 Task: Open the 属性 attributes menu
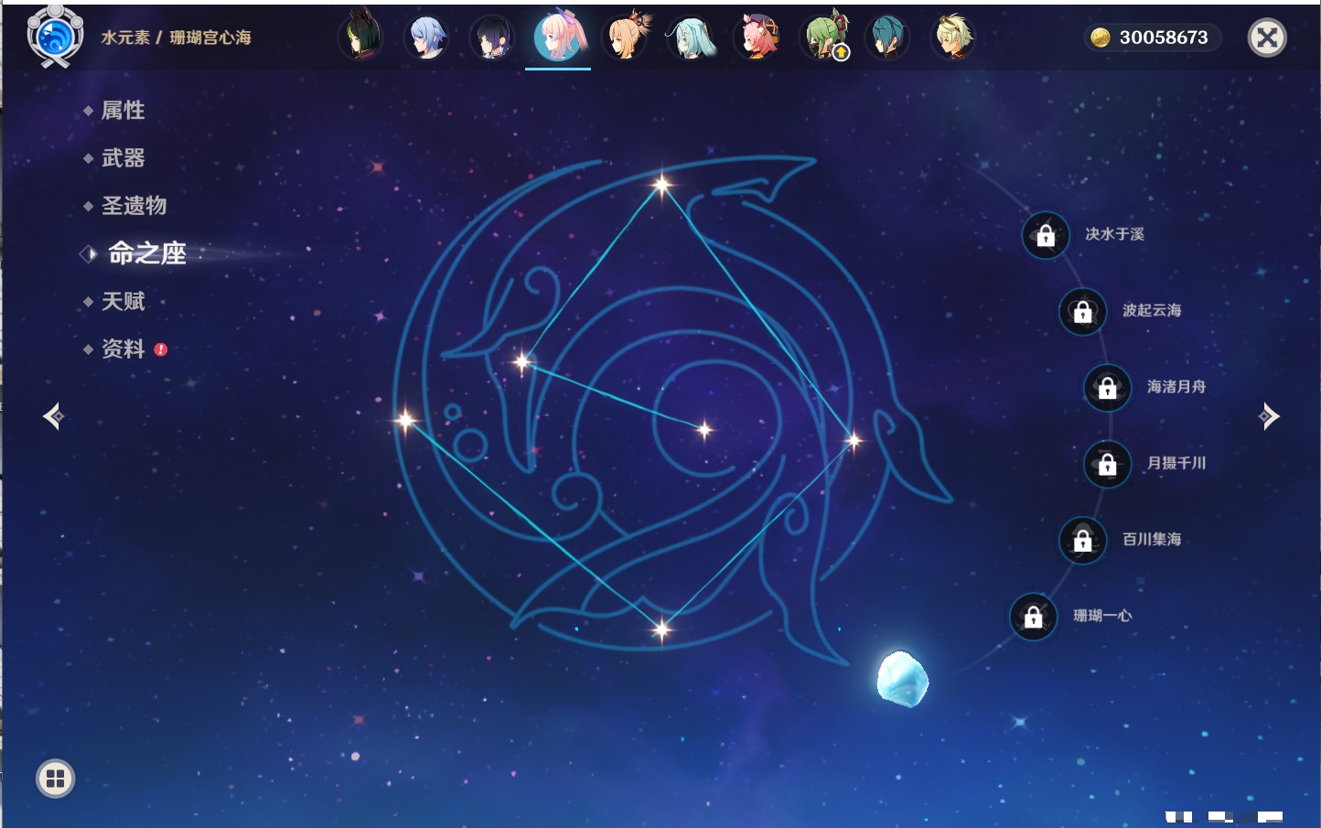123,111
